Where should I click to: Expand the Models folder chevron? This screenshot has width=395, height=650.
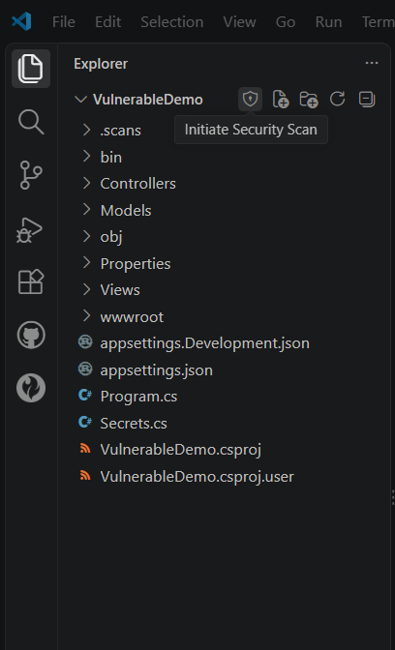pyautogui.click(x=86, y=210)
